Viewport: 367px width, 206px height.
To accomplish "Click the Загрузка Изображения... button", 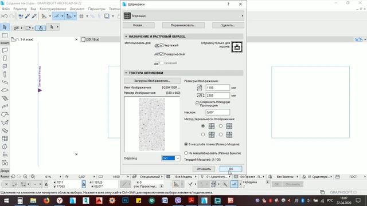I will (x=152, y=81).
